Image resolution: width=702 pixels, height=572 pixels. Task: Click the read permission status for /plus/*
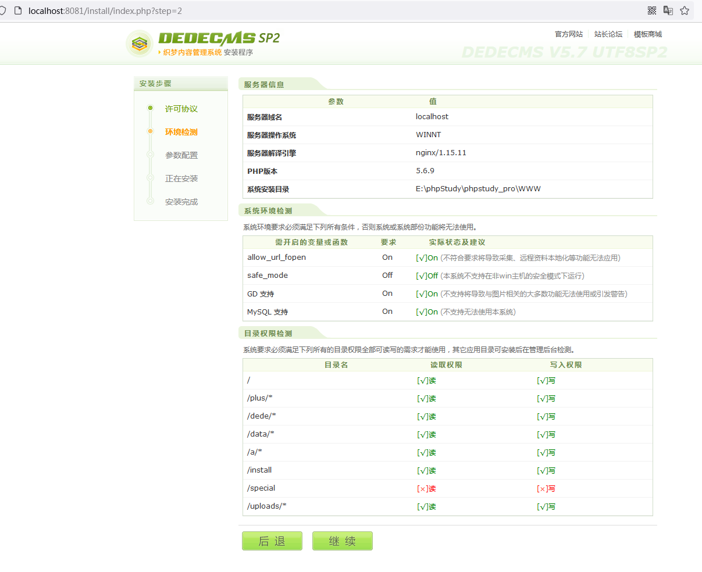pyautogui.click(x=426, y=398)
